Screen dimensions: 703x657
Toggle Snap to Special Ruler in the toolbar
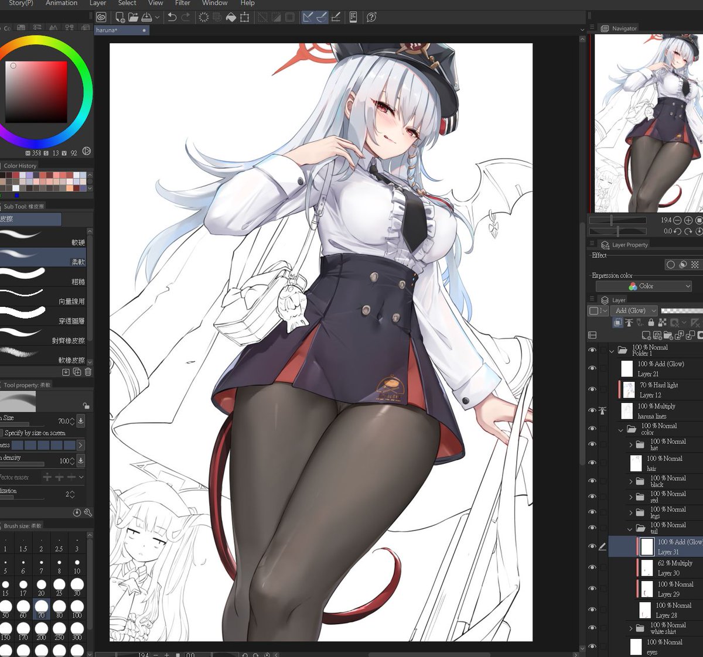[x=322, y=18]
